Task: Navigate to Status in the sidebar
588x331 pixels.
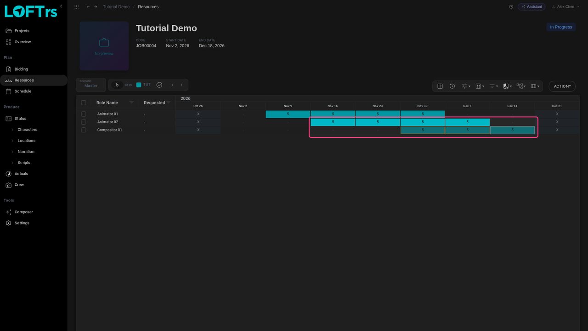Action: point(34,119)
